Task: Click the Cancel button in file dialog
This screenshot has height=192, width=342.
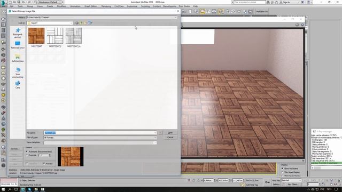Action: (x=170, y=138)
